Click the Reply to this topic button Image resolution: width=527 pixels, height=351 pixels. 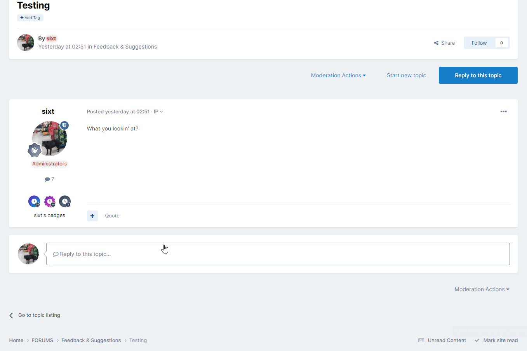(x=478, y=75)
